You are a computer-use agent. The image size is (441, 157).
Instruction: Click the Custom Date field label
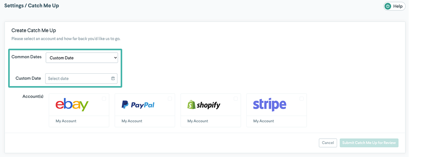click(28, 78)
